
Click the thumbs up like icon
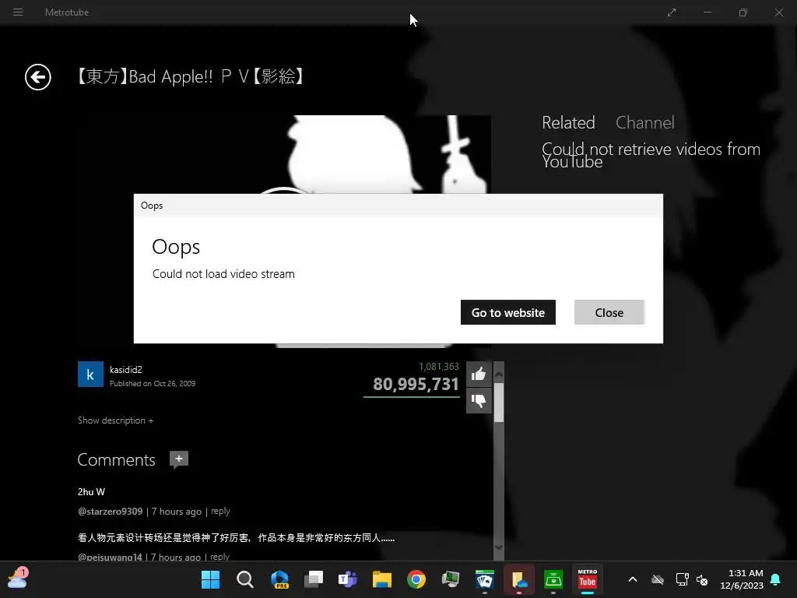[x=479, y=375]
